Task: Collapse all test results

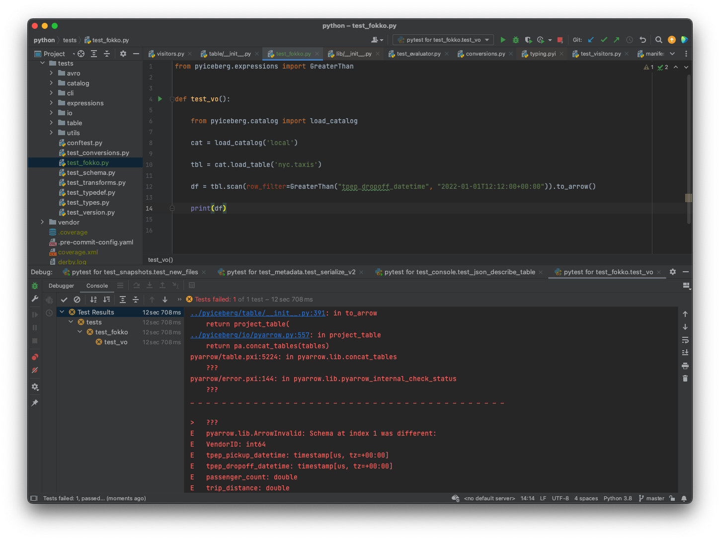Action: click(136, 300)
